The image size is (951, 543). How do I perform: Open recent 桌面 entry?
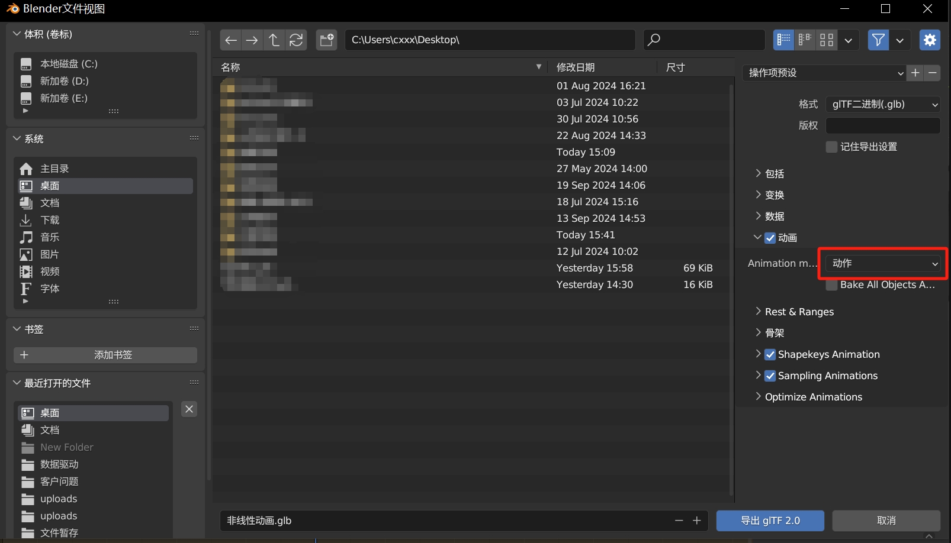pyautogui.click(x=94, y=413)
